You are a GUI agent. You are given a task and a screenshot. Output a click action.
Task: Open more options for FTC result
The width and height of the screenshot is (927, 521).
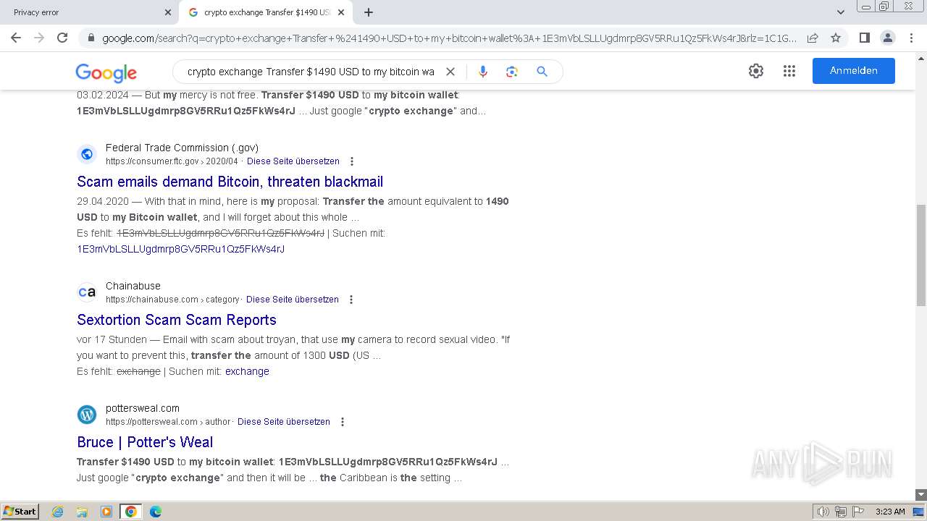coord(352,161)
